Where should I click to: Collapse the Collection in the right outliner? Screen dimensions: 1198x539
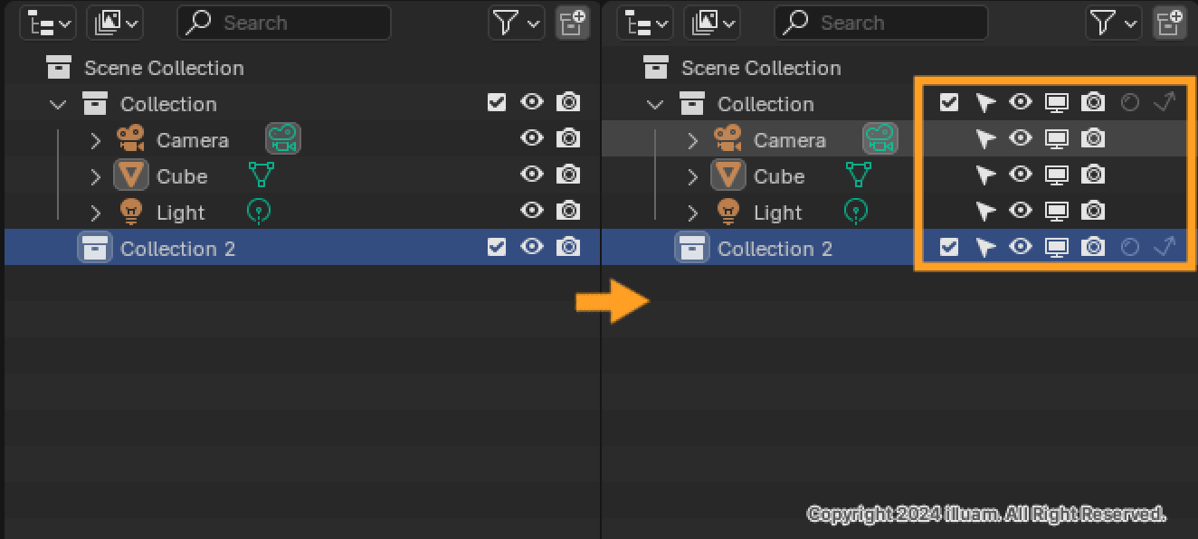655,103
